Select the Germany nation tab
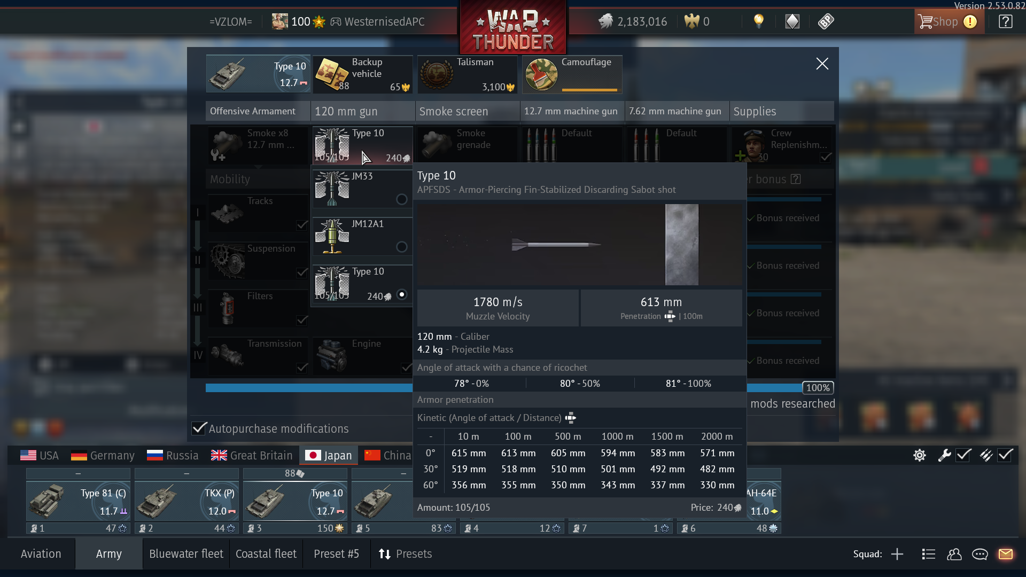The height and width of the screenshot is (577, 1026). pos(103,456)
